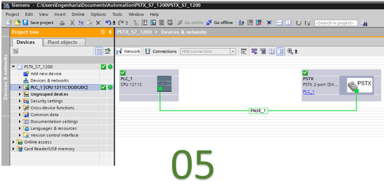
Task: Select the PN/IE_1 network label
Action: pyautogui.click(x=258, y=110)
